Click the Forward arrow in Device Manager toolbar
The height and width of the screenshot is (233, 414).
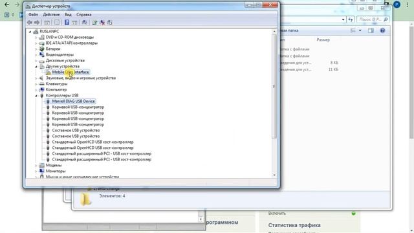(37, 23)
